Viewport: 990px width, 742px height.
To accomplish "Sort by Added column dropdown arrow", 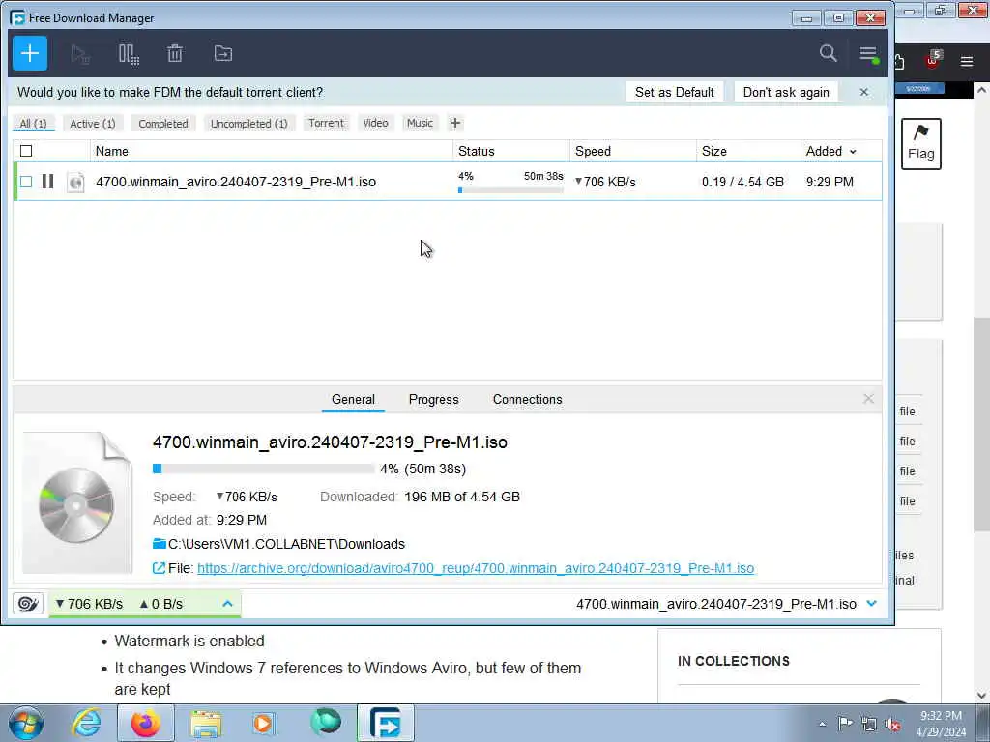I will coord(853,152).
